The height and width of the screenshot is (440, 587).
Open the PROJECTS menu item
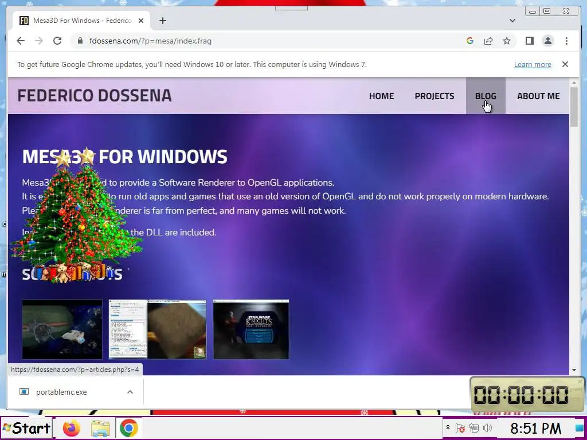[x=435, y=96]
